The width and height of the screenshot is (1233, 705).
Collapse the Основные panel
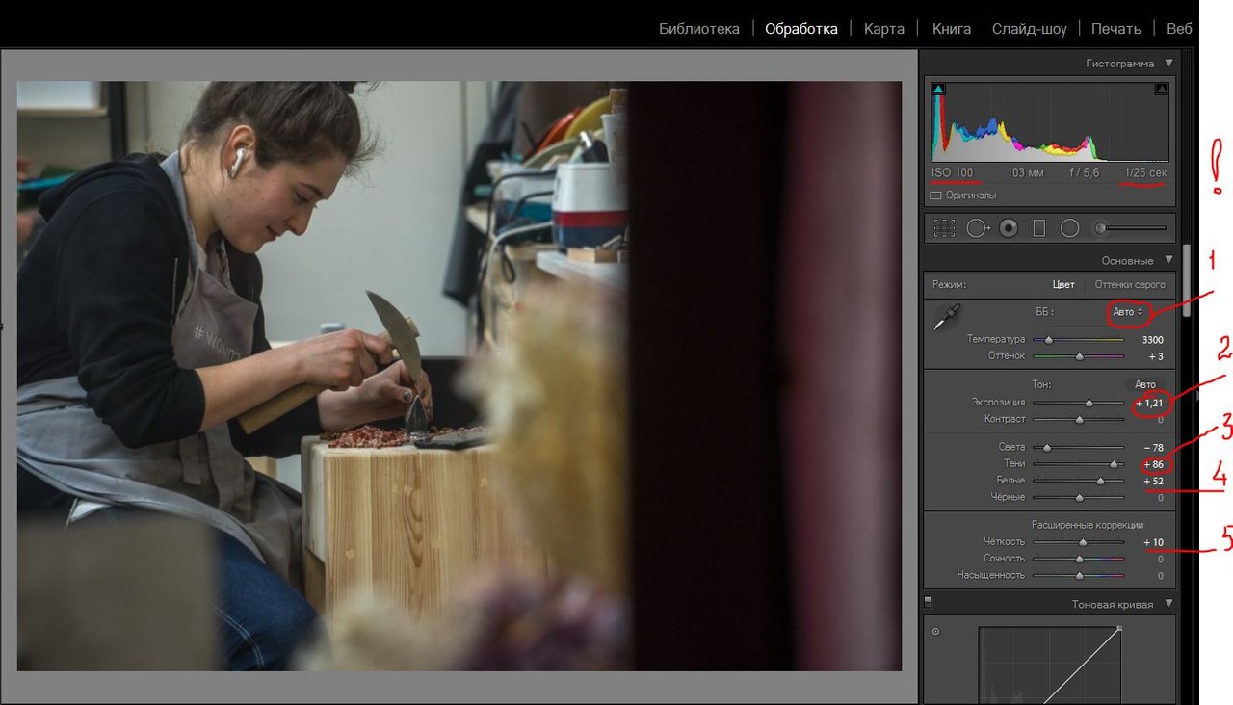coord(1169,260)
